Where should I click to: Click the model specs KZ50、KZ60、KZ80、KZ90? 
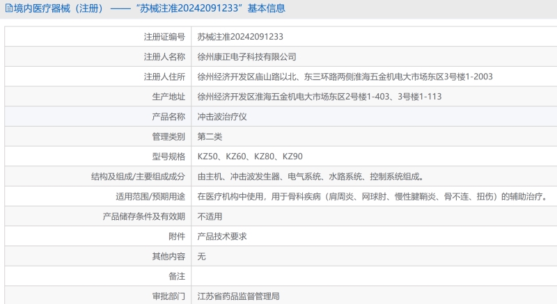(250, 157)
